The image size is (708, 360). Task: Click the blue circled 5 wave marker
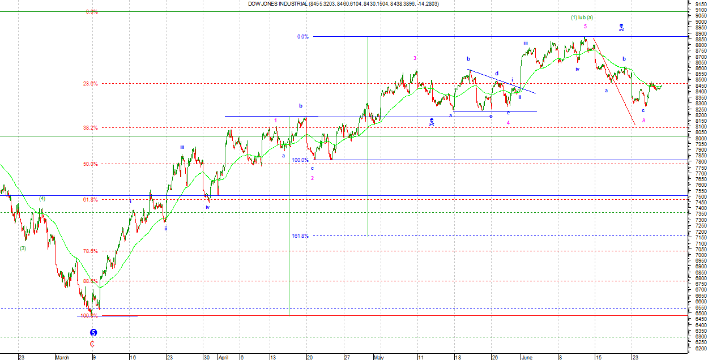pyautogui.click(x=93, y=333)
